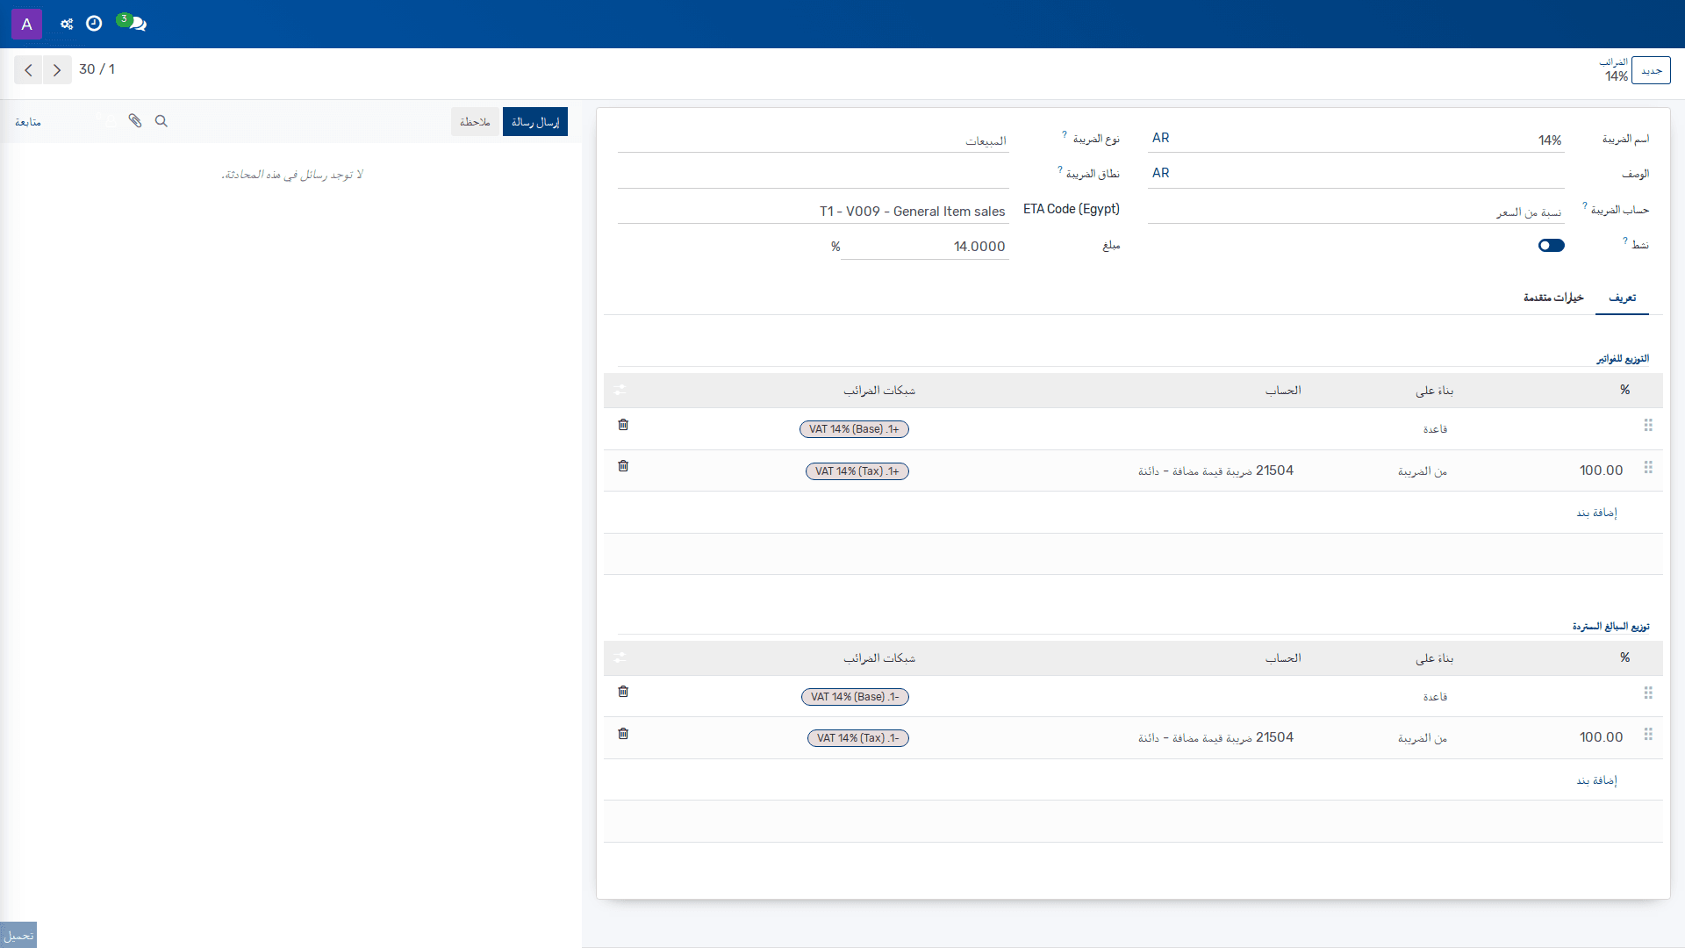This screenshot has height=948, width=1685.
Task: Open the activities clock icon in the top bar
Action: coord(94,24)
